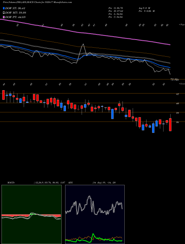Click the 38 price axis label
Viewport: 185px width, 244px height.
(178, 113)
